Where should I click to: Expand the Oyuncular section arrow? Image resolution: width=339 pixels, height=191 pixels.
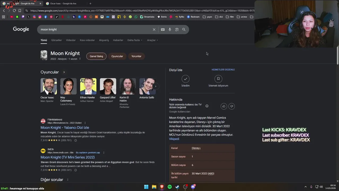click(64, 72)
